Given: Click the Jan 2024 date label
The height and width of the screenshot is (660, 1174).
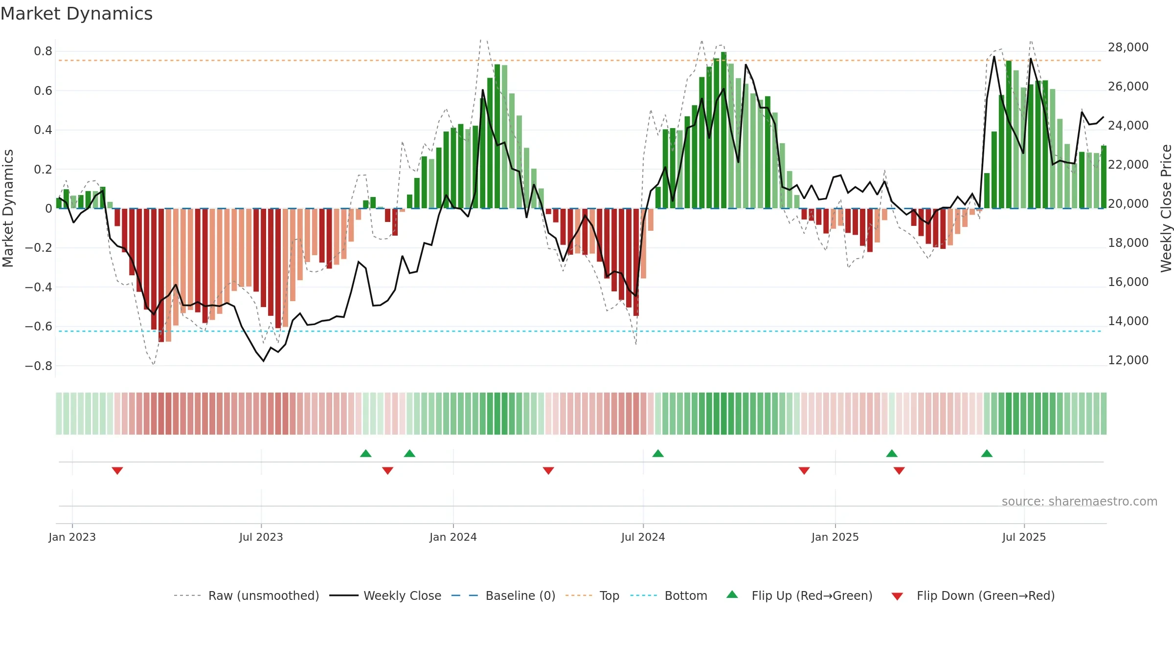Looking at the screenshot, I should (453, 537).
